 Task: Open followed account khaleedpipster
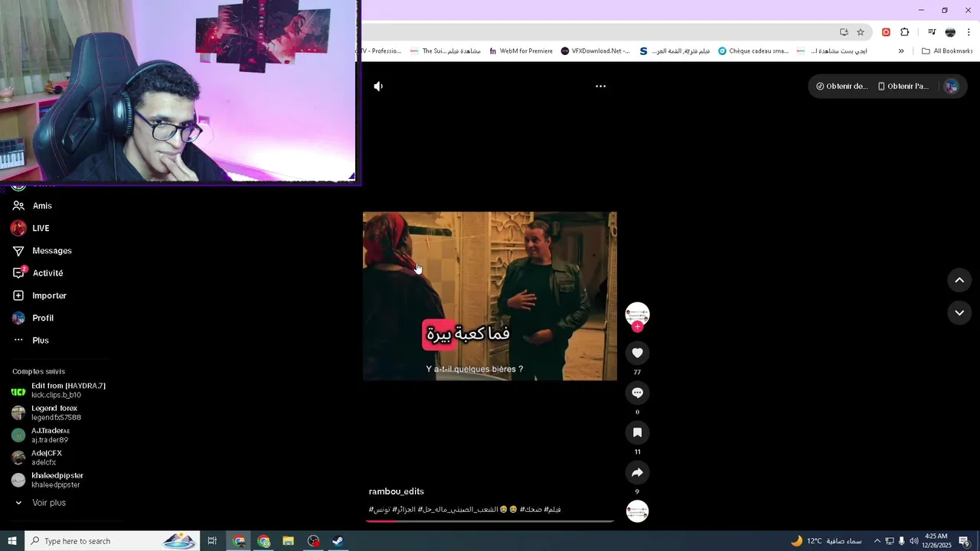pyautogui.click(x=47, y=480)
